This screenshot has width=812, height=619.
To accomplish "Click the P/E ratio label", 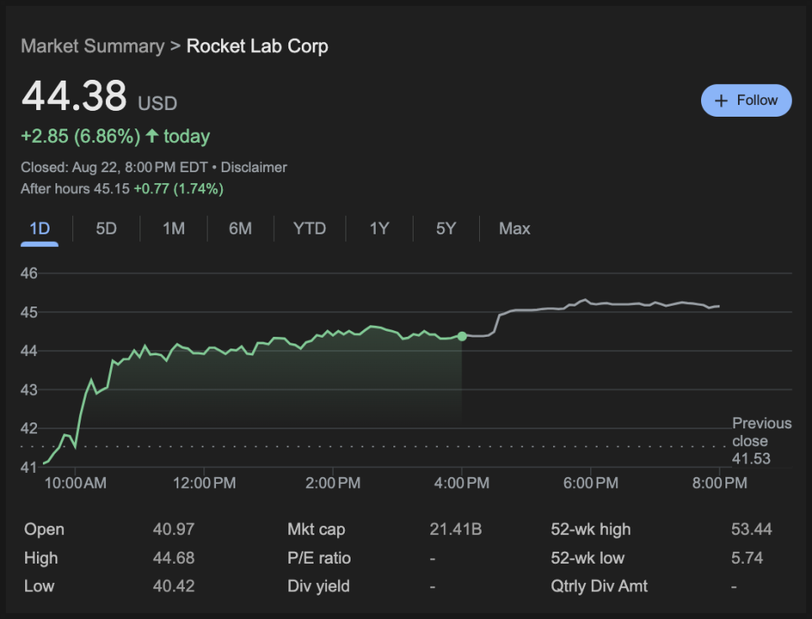I will tap(319, 558).
